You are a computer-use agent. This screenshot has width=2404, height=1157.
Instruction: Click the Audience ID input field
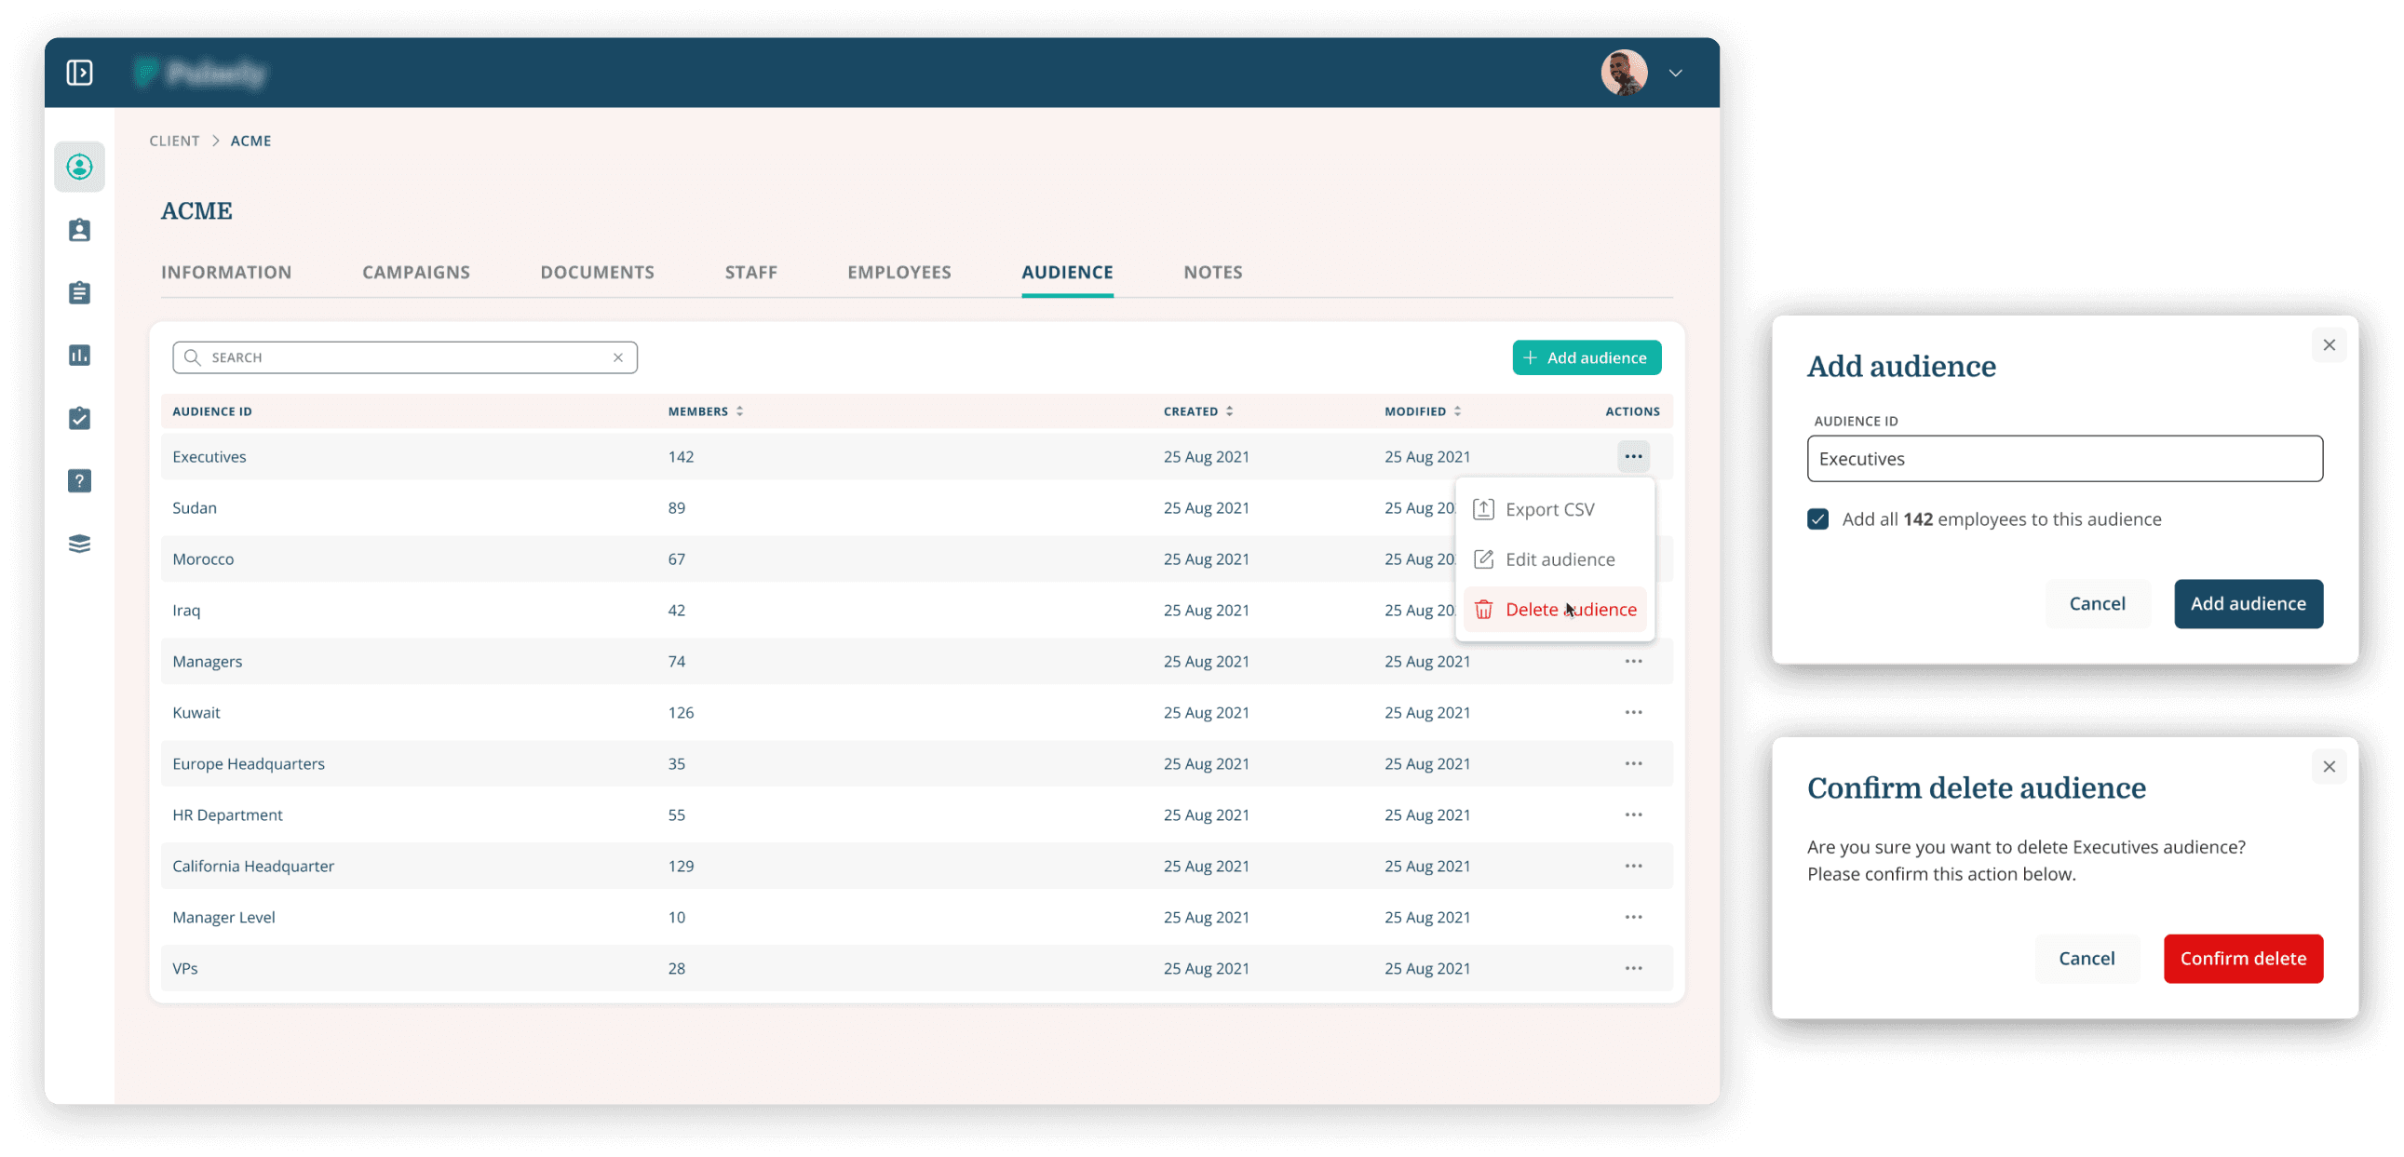coord(2063,459)
